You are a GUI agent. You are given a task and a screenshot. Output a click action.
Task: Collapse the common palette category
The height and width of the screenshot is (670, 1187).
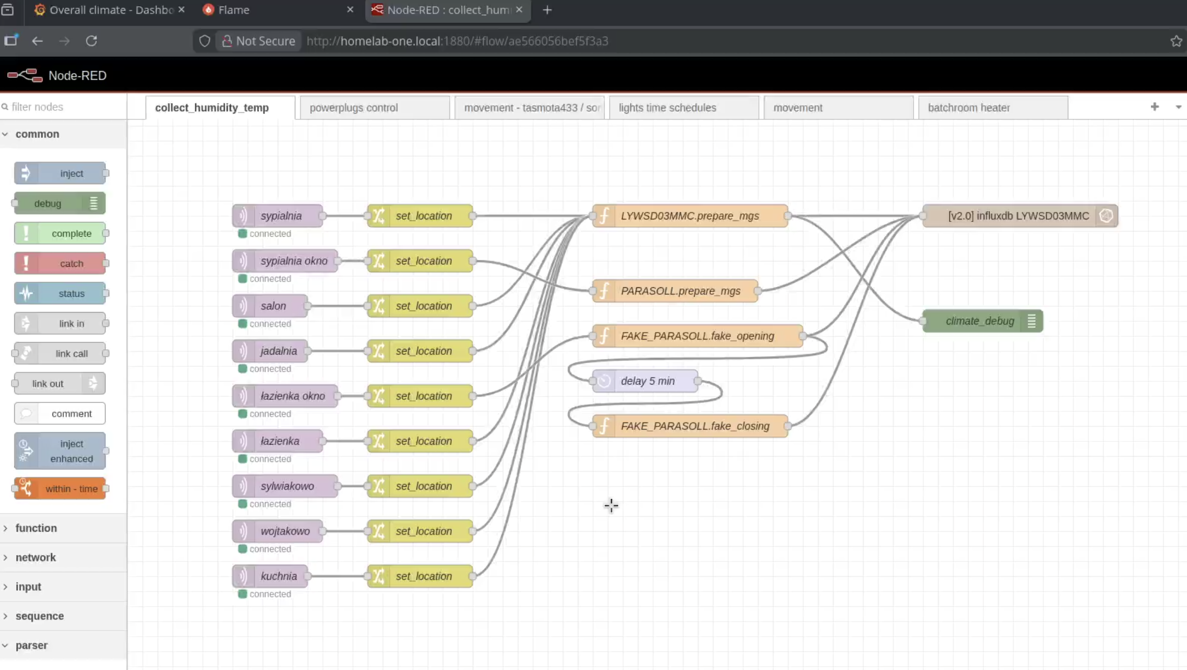pyautogui.click(x=37, y=134)
